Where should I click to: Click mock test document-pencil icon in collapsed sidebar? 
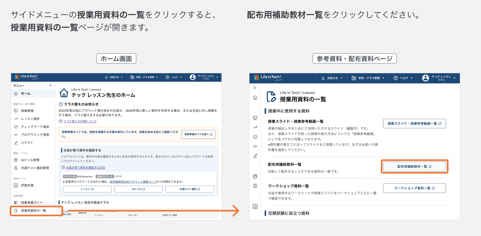point(255,186)
